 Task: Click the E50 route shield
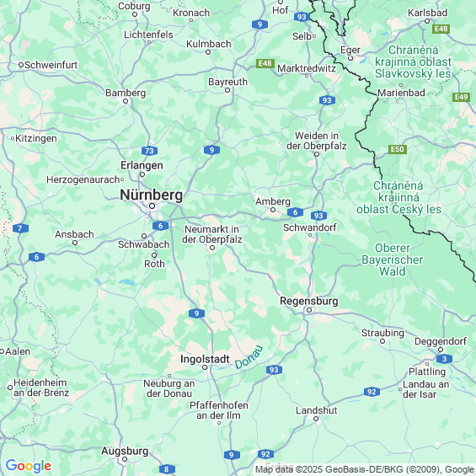[x=398, y=149]
